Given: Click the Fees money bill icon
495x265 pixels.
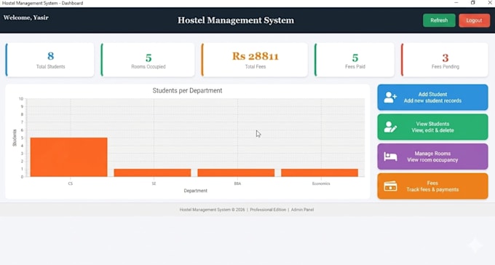Looking at the screenshot, I should click(390, 186).
